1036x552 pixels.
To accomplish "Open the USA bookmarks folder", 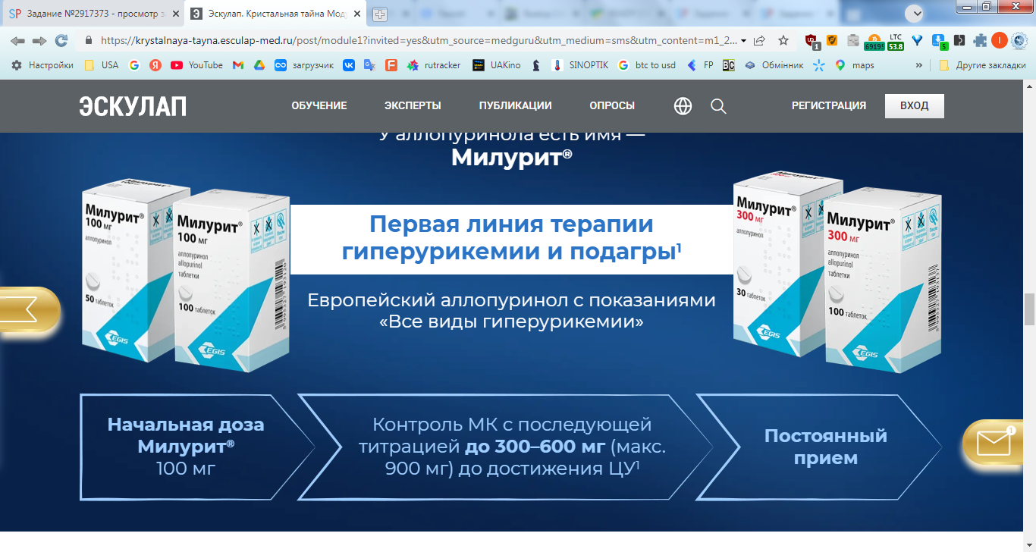I will 102,65.
